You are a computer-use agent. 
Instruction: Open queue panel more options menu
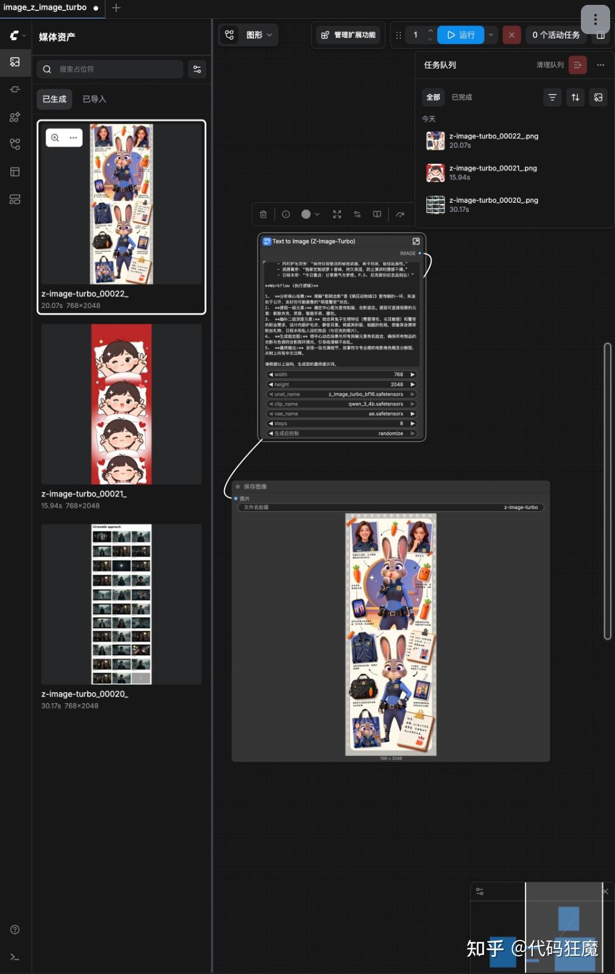tap(600, 65)
